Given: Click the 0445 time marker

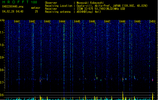Looking at the screenshot, I should [x=77, y=21].
